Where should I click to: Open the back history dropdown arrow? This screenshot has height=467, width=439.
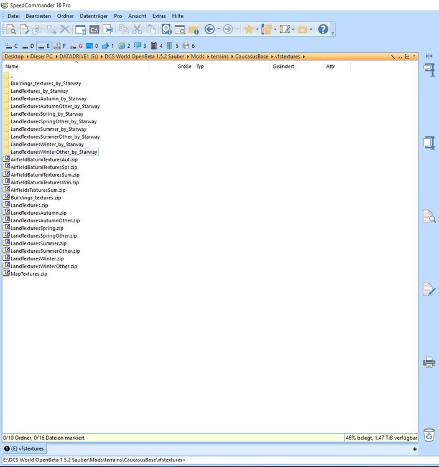[x=219, y=29]
